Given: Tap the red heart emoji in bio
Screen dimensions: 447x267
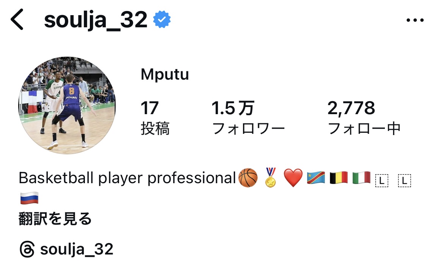Looking at the screenshot, I should 293,178.
